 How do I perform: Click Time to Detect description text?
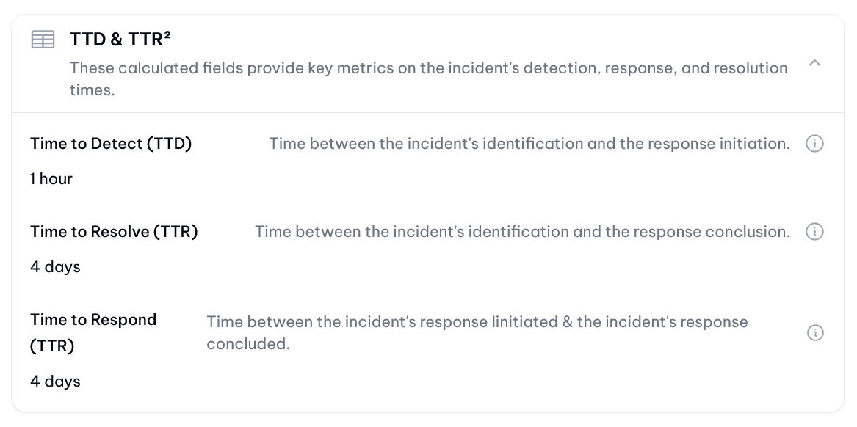(x=529, y=144)
